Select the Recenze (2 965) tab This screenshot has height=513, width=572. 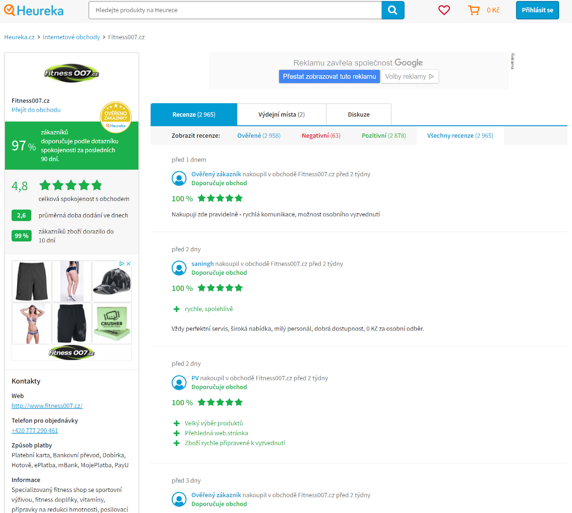(194, 115)
